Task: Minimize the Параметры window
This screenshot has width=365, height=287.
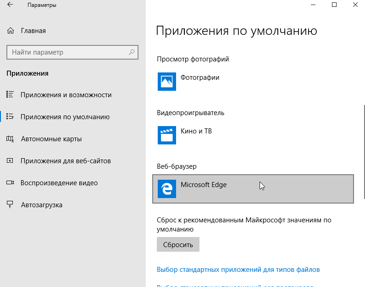Action: 313,5
